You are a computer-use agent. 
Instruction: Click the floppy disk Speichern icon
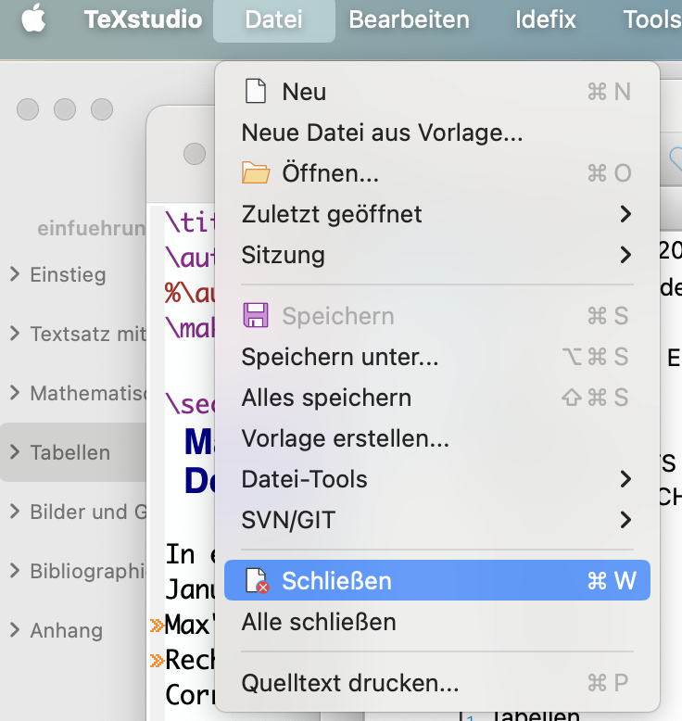(255, 316)
